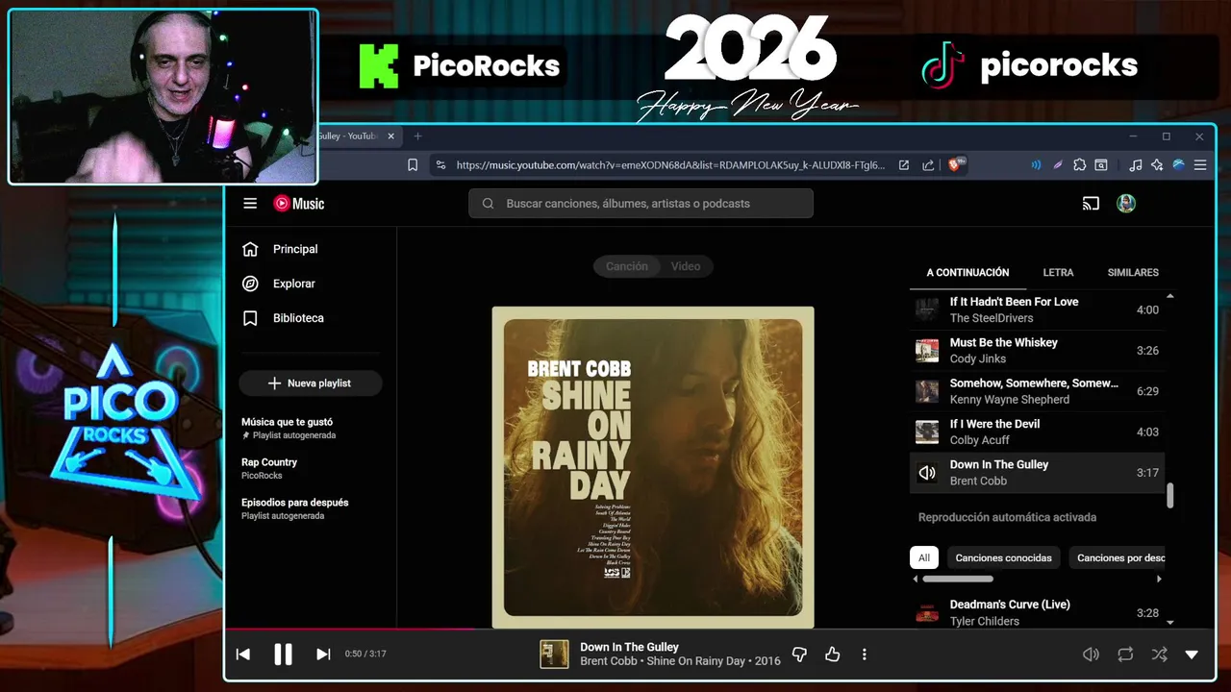
Task: Click the queue scroll-up arrow
Action: coord(1170,296)
